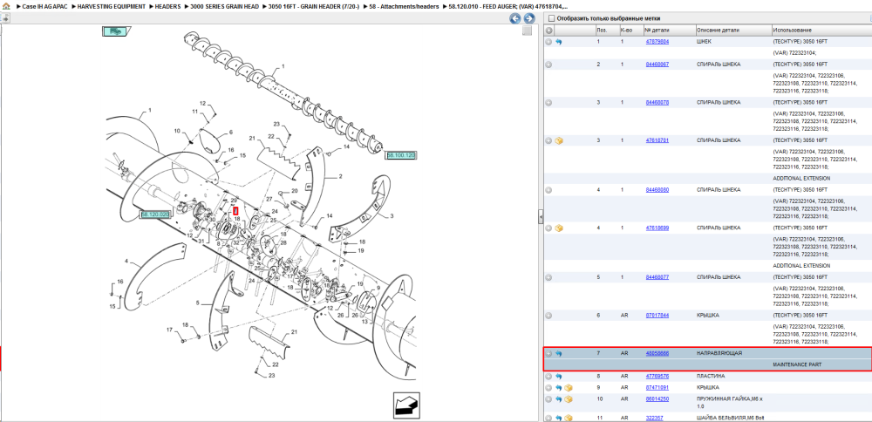
Task: Click the package icon for part 47618699
Action: [x=559, y=228]
